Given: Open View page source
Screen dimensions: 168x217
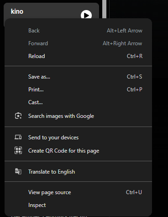Looking at the screenshot, I should click(78, 192).
